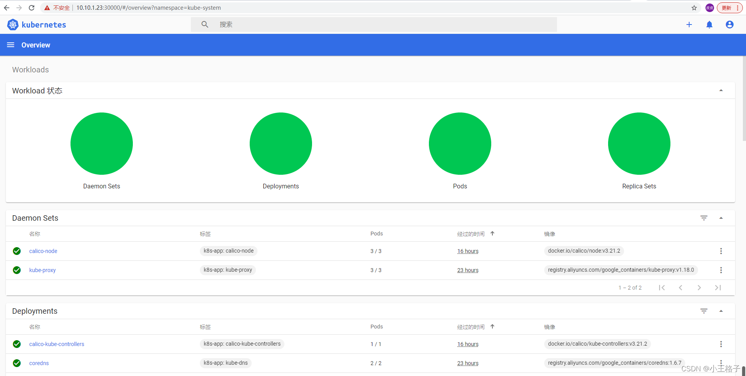This screenshot has width=746, height=376.
Task: Open the hamburger navigation menu
Action: [11, 45]
